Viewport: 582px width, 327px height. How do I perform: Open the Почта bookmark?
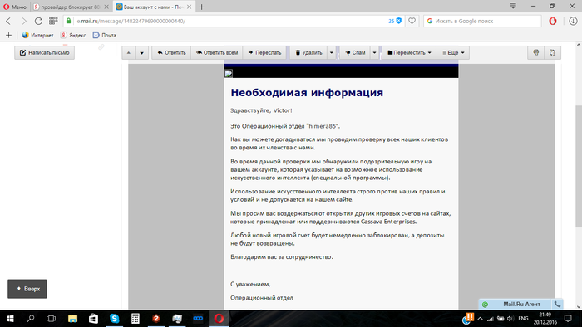tap(104, 35)
